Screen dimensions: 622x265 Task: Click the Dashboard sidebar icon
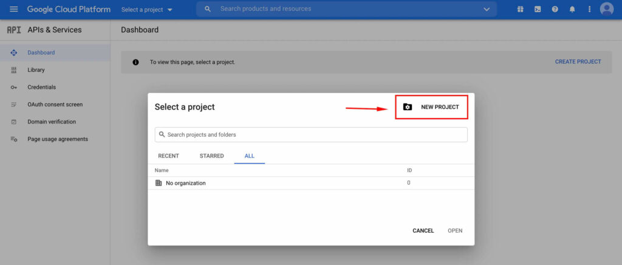pos(14,52)
